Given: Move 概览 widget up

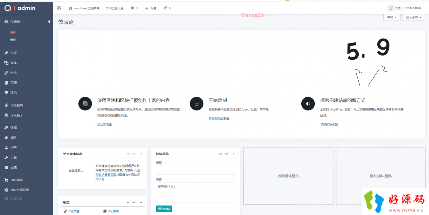Looking at the screenshot, I should [128, 203].
